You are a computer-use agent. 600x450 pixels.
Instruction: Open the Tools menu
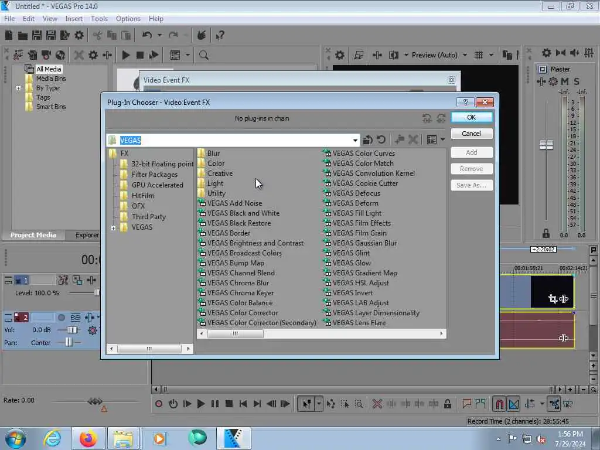99,19
